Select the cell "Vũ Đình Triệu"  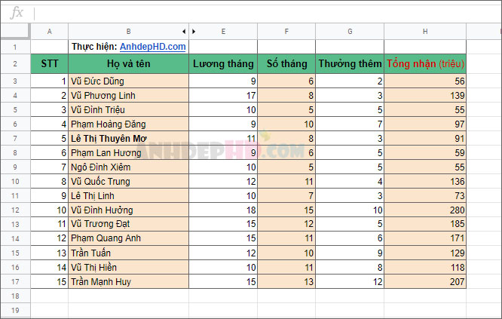pos(128,110)
